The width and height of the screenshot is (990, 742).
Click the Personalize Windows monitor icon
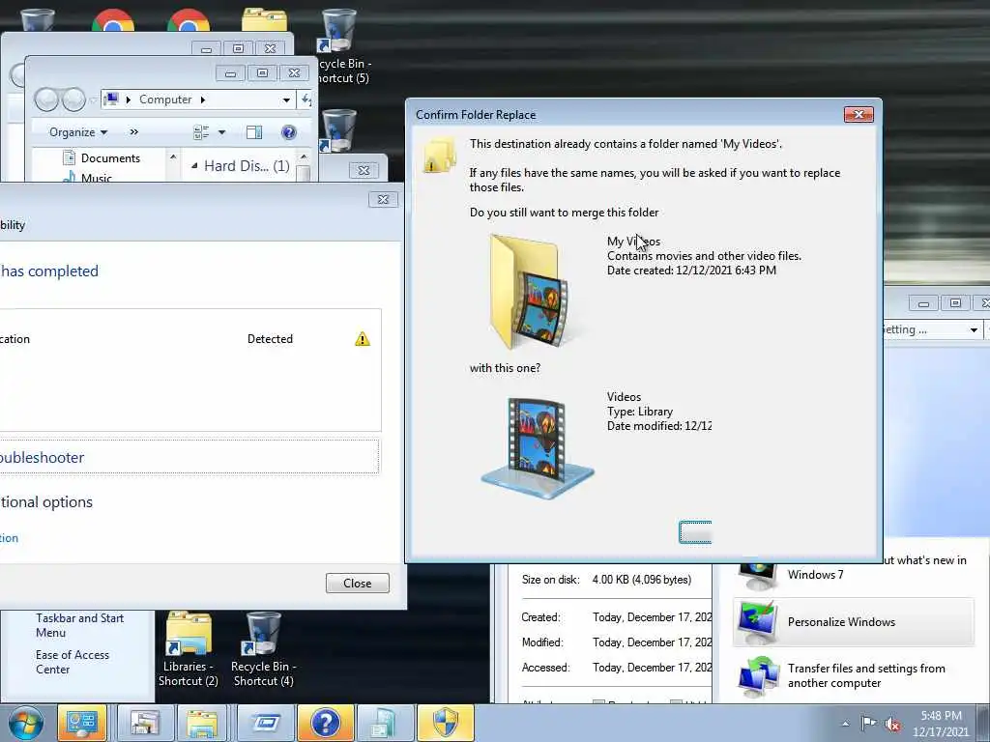tap(757, 621)
